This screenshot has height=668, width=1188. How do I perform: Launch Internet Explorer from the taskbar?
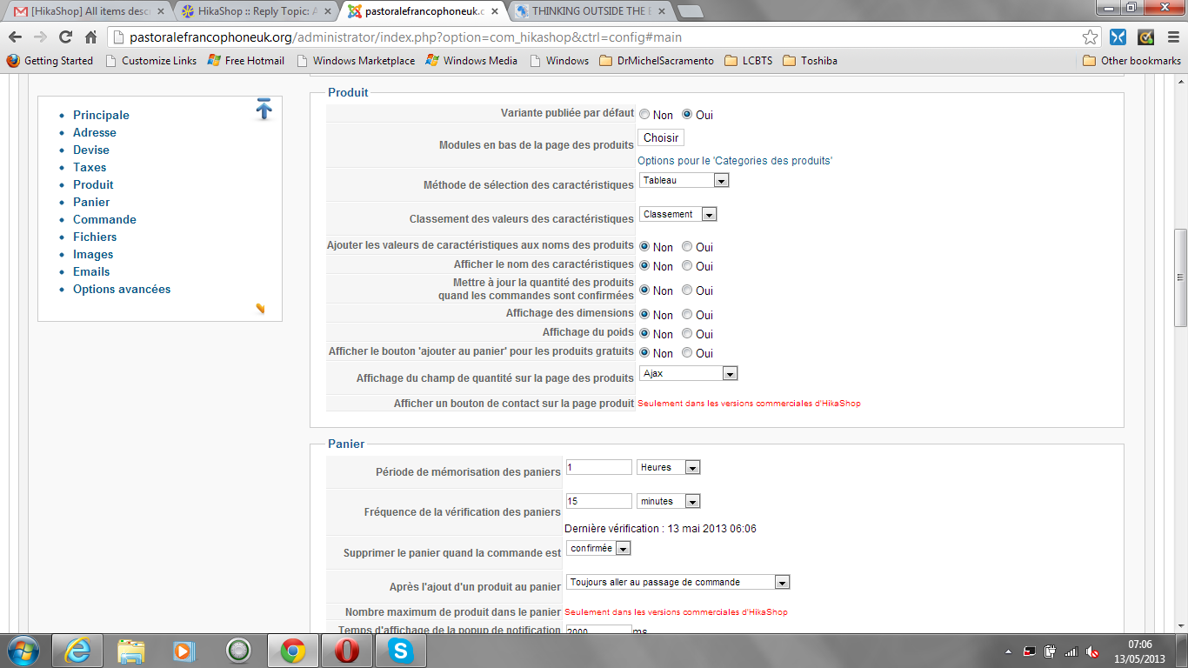tap(77, 651)
